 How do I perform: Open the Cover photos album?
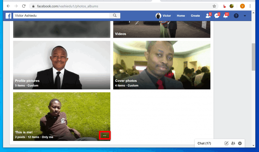[x=162, y=65]
